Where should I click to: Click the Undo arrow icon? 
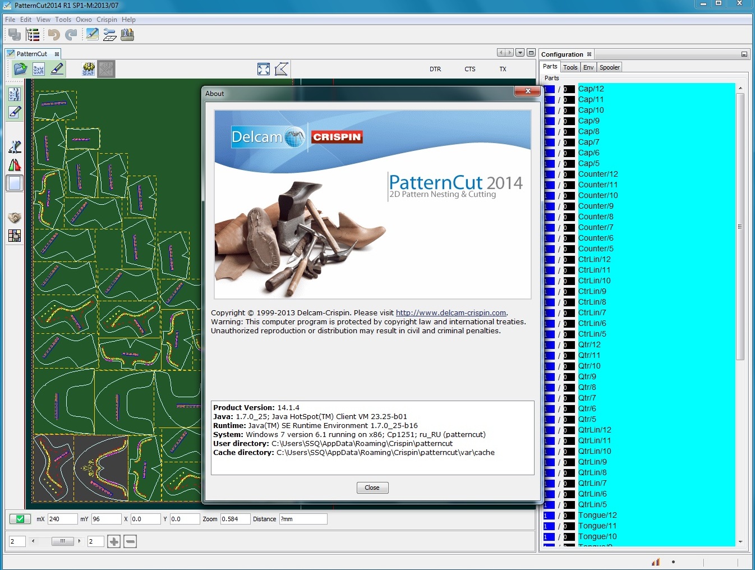[54, 35]
